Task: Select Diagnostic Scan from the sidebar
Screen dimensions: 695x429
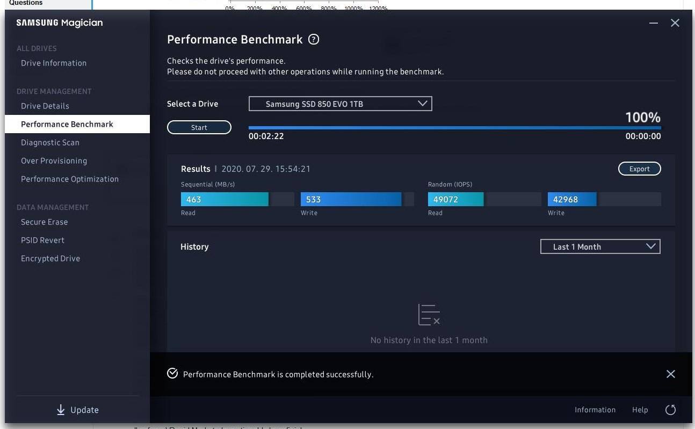Action: click(50, 142)
